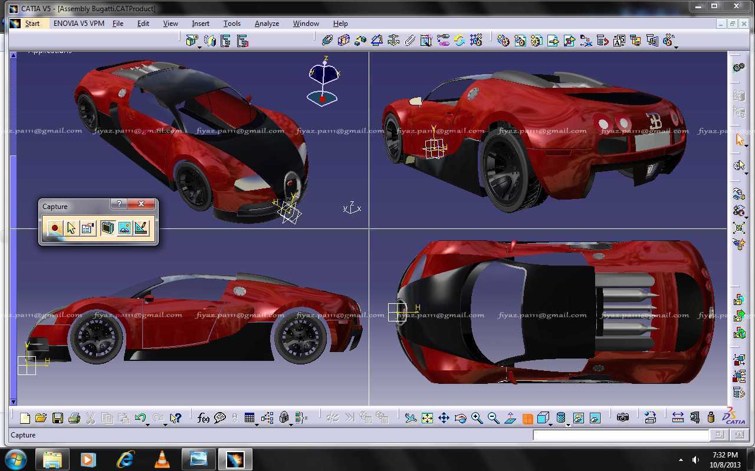Screen dimensions: 755x471
Task: Open Internet Explorer from the taskbar
Action: click(125, 459)
